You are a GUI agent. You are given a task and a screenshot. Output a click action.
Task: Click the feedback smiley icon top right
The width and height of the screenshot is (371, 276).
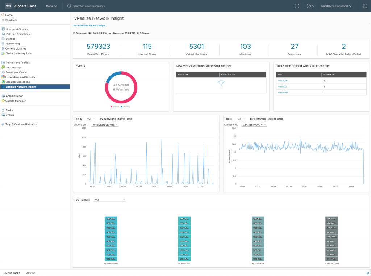click(x=365, y=6)
